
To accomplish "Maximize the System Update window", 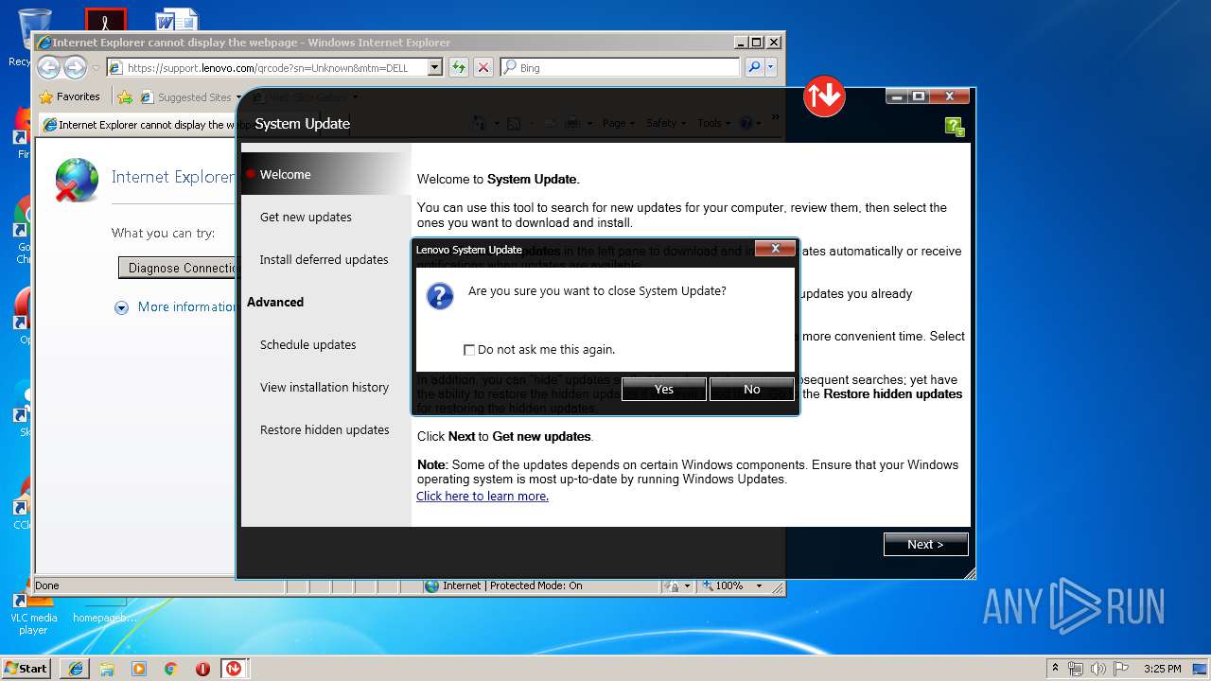I will [918, 96].
